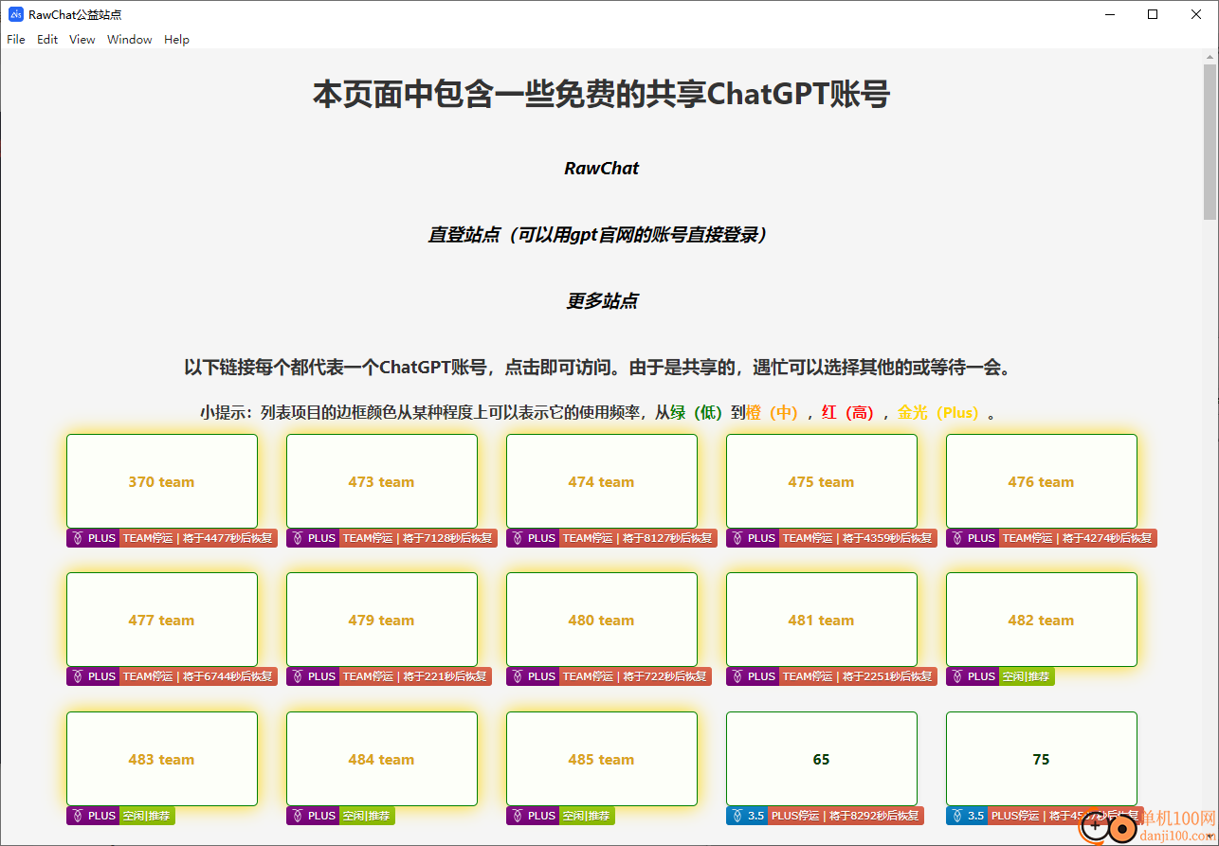Click the TEAM停运 status under 370 team
Viewport: 1219px width, 846px height.
pyautogui.click(x=198, y=538)
